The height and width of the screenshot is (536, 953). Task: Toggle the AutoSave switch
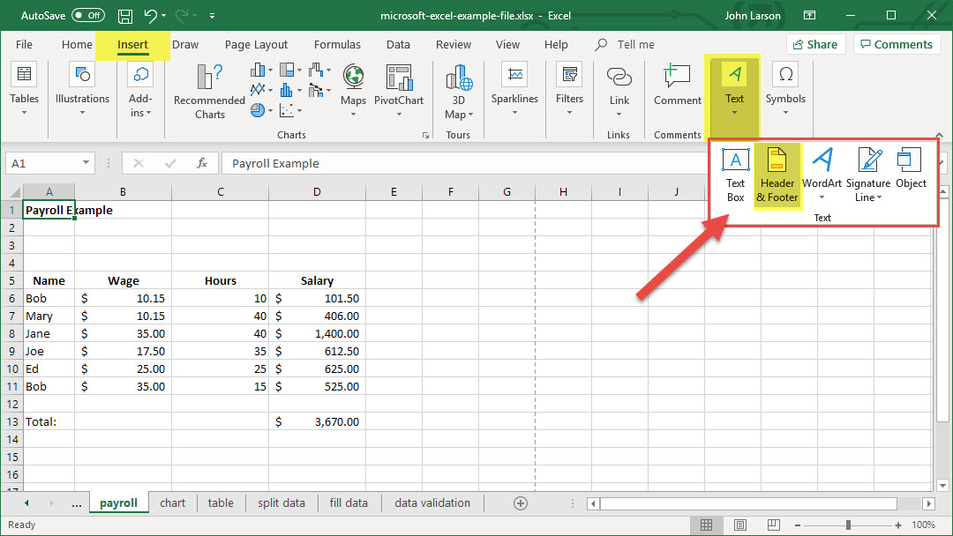pos(87,16)
